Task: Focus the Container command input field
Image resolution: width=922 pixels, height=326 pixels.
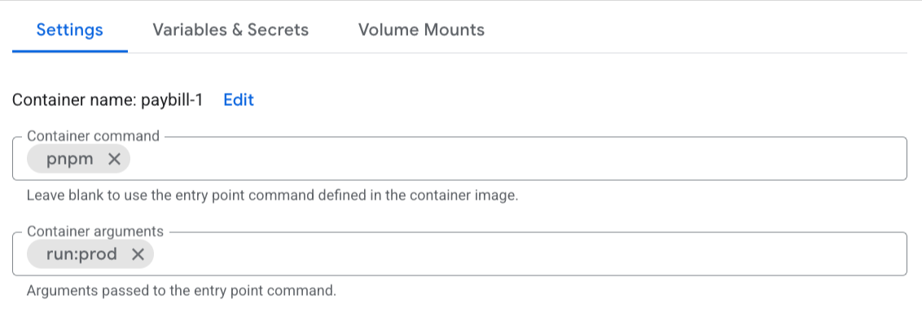Action: coord(489,159)
